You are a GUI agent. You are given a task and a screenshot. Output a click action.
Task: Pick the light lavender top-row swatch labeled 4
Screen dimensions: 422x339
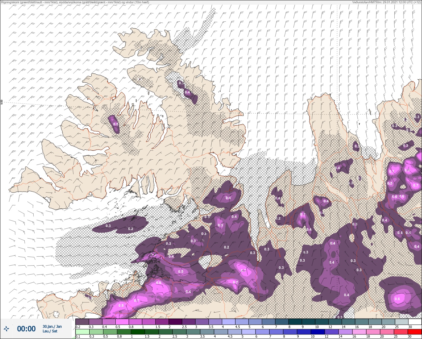pos(228,322)
